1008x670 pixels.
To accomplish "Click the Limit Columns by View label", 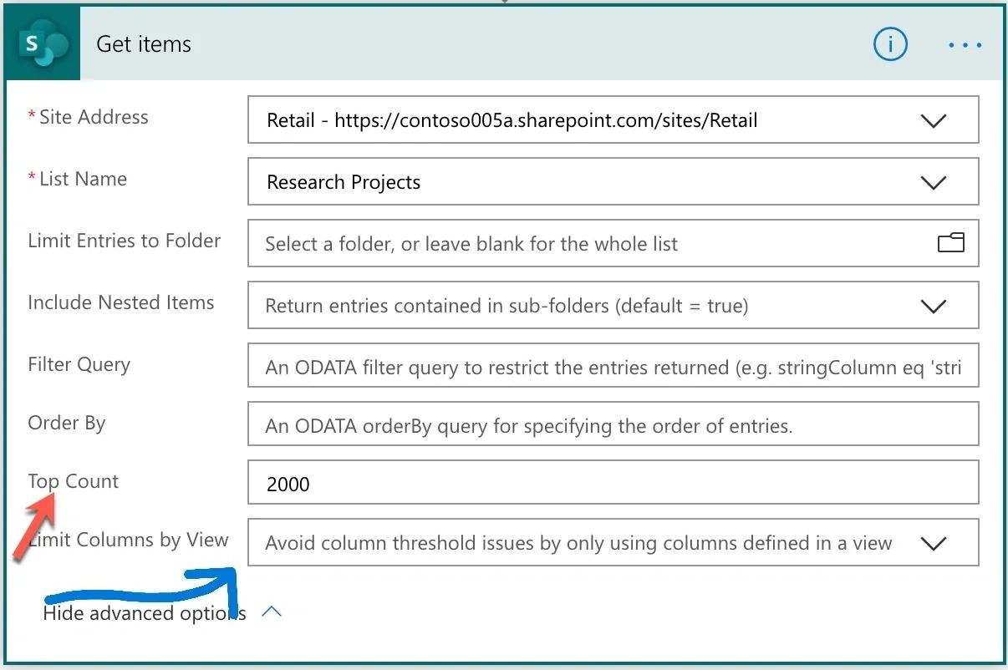I will [128, 540].
